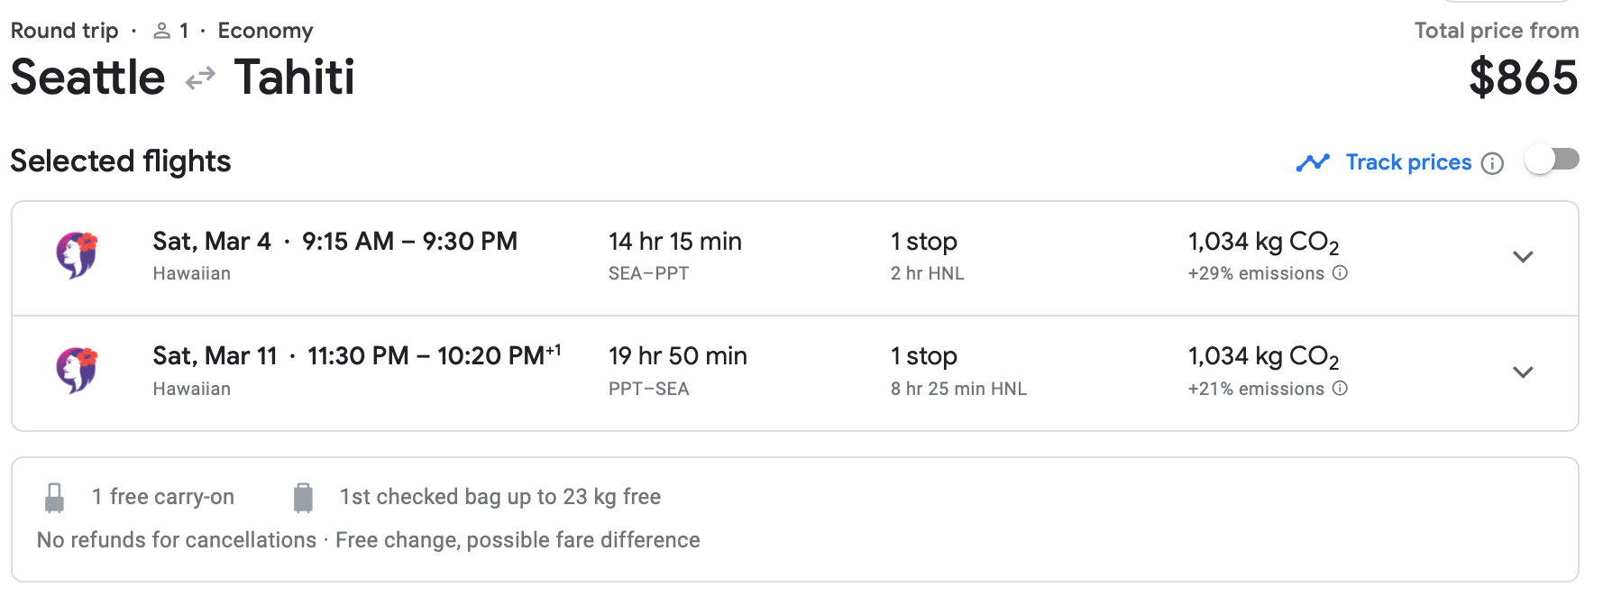Open the +29% emissions info icon
The image size is (1603, 597).
1341,273
